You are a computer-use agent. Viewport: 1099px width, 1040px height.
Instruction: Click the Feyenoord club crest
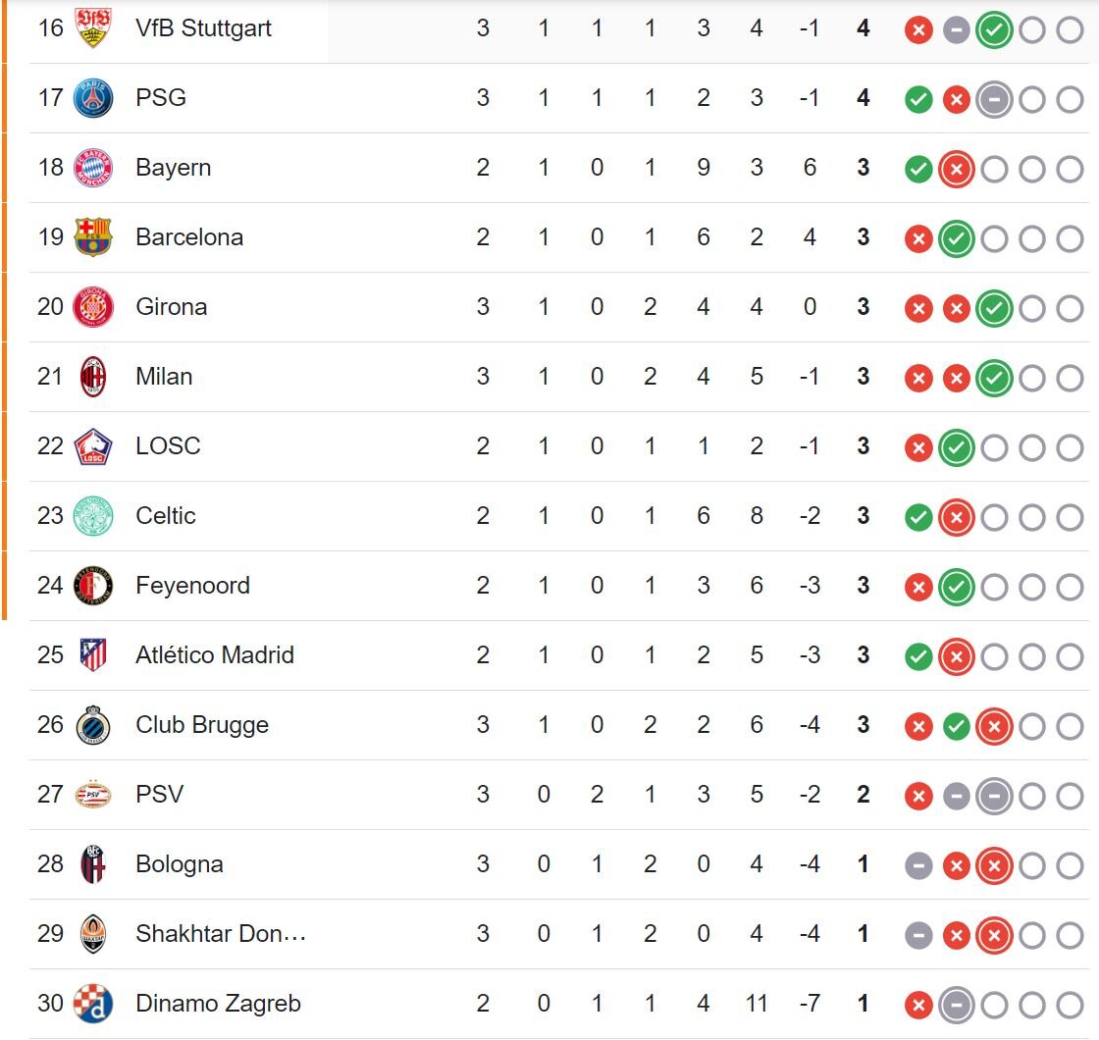[x=93, y=586]
